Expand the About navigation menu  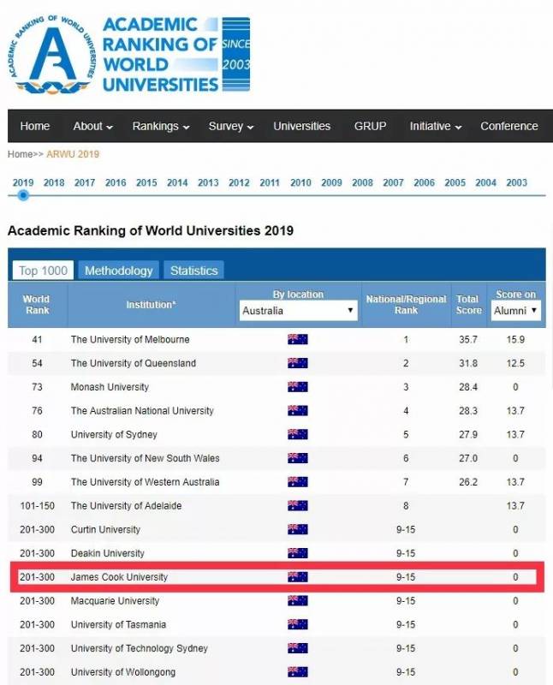pyautogui.click(x=93, y=126)
